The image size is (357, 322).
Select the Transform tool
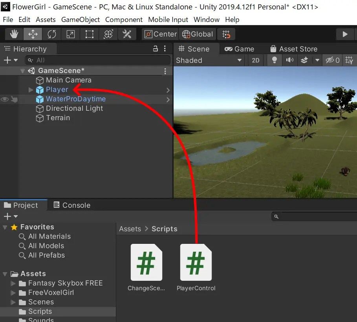(108, 34)
